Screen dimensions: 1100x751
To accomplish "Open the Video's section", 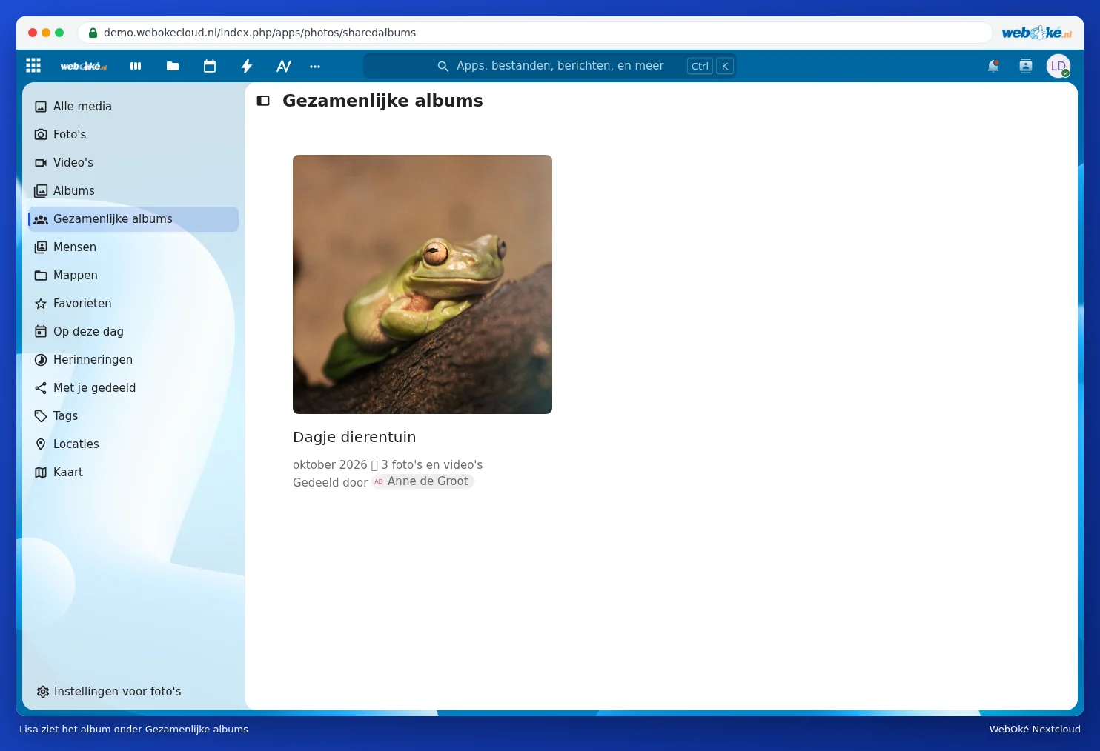I will [133, 163].
